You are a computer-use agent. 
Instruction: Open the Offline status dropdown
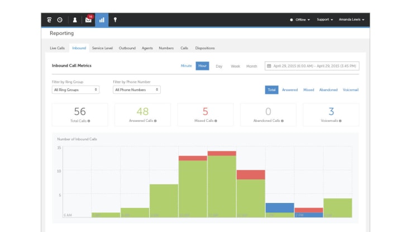click(x=300, y=20)
